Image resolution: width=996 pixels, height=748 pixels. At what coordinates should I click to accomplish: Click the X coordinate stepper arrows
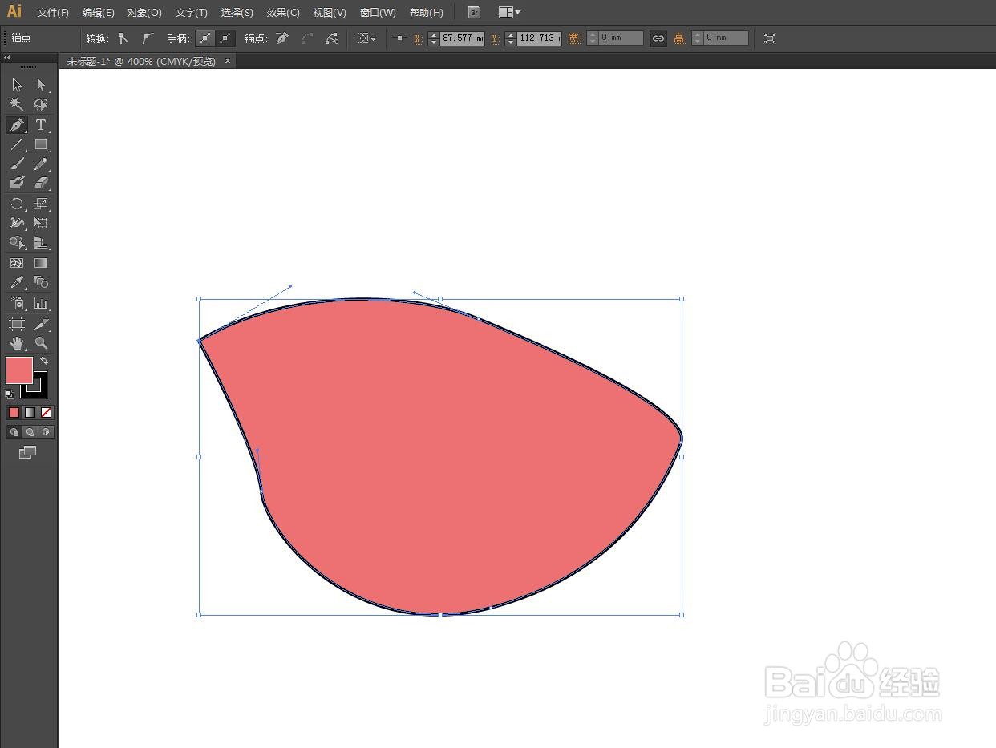pos(434,38)
